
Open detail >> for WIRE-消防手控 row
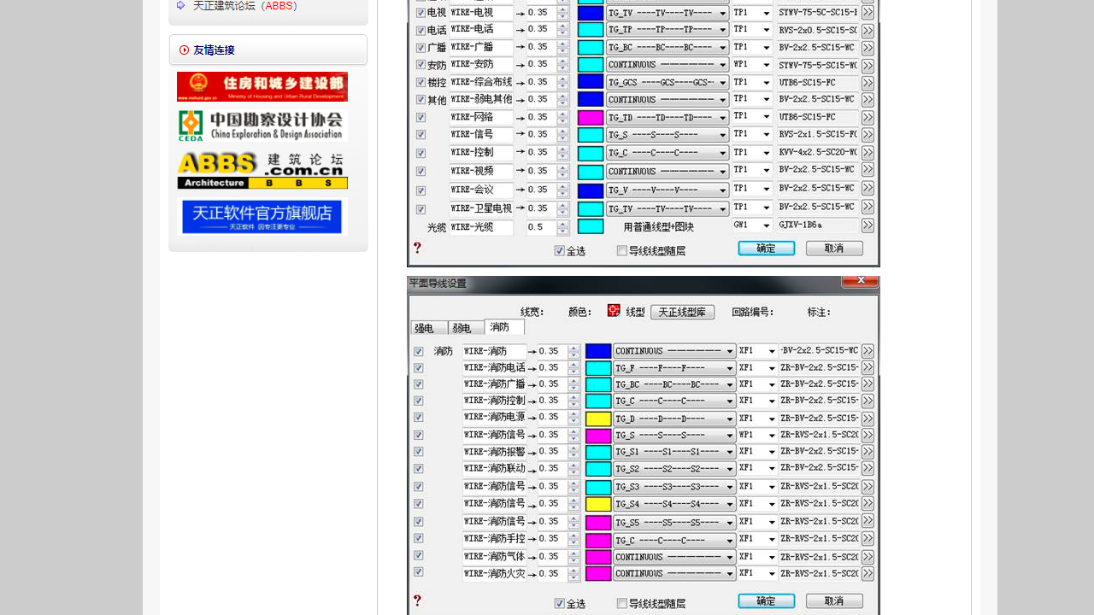(x=868, y=538)
